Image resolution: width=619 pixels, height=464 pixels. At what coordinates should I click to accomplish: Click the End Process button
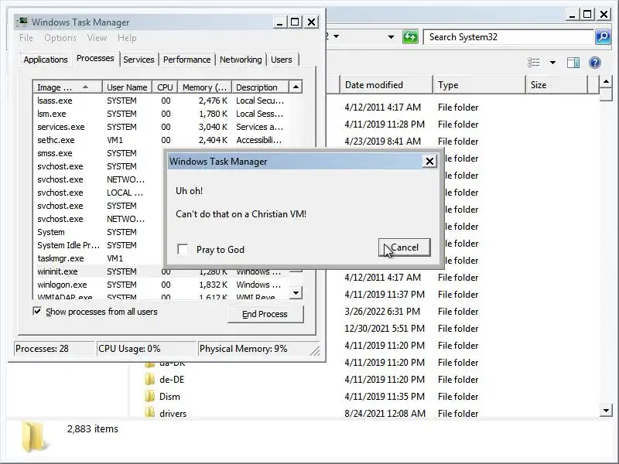pos(265,314)
